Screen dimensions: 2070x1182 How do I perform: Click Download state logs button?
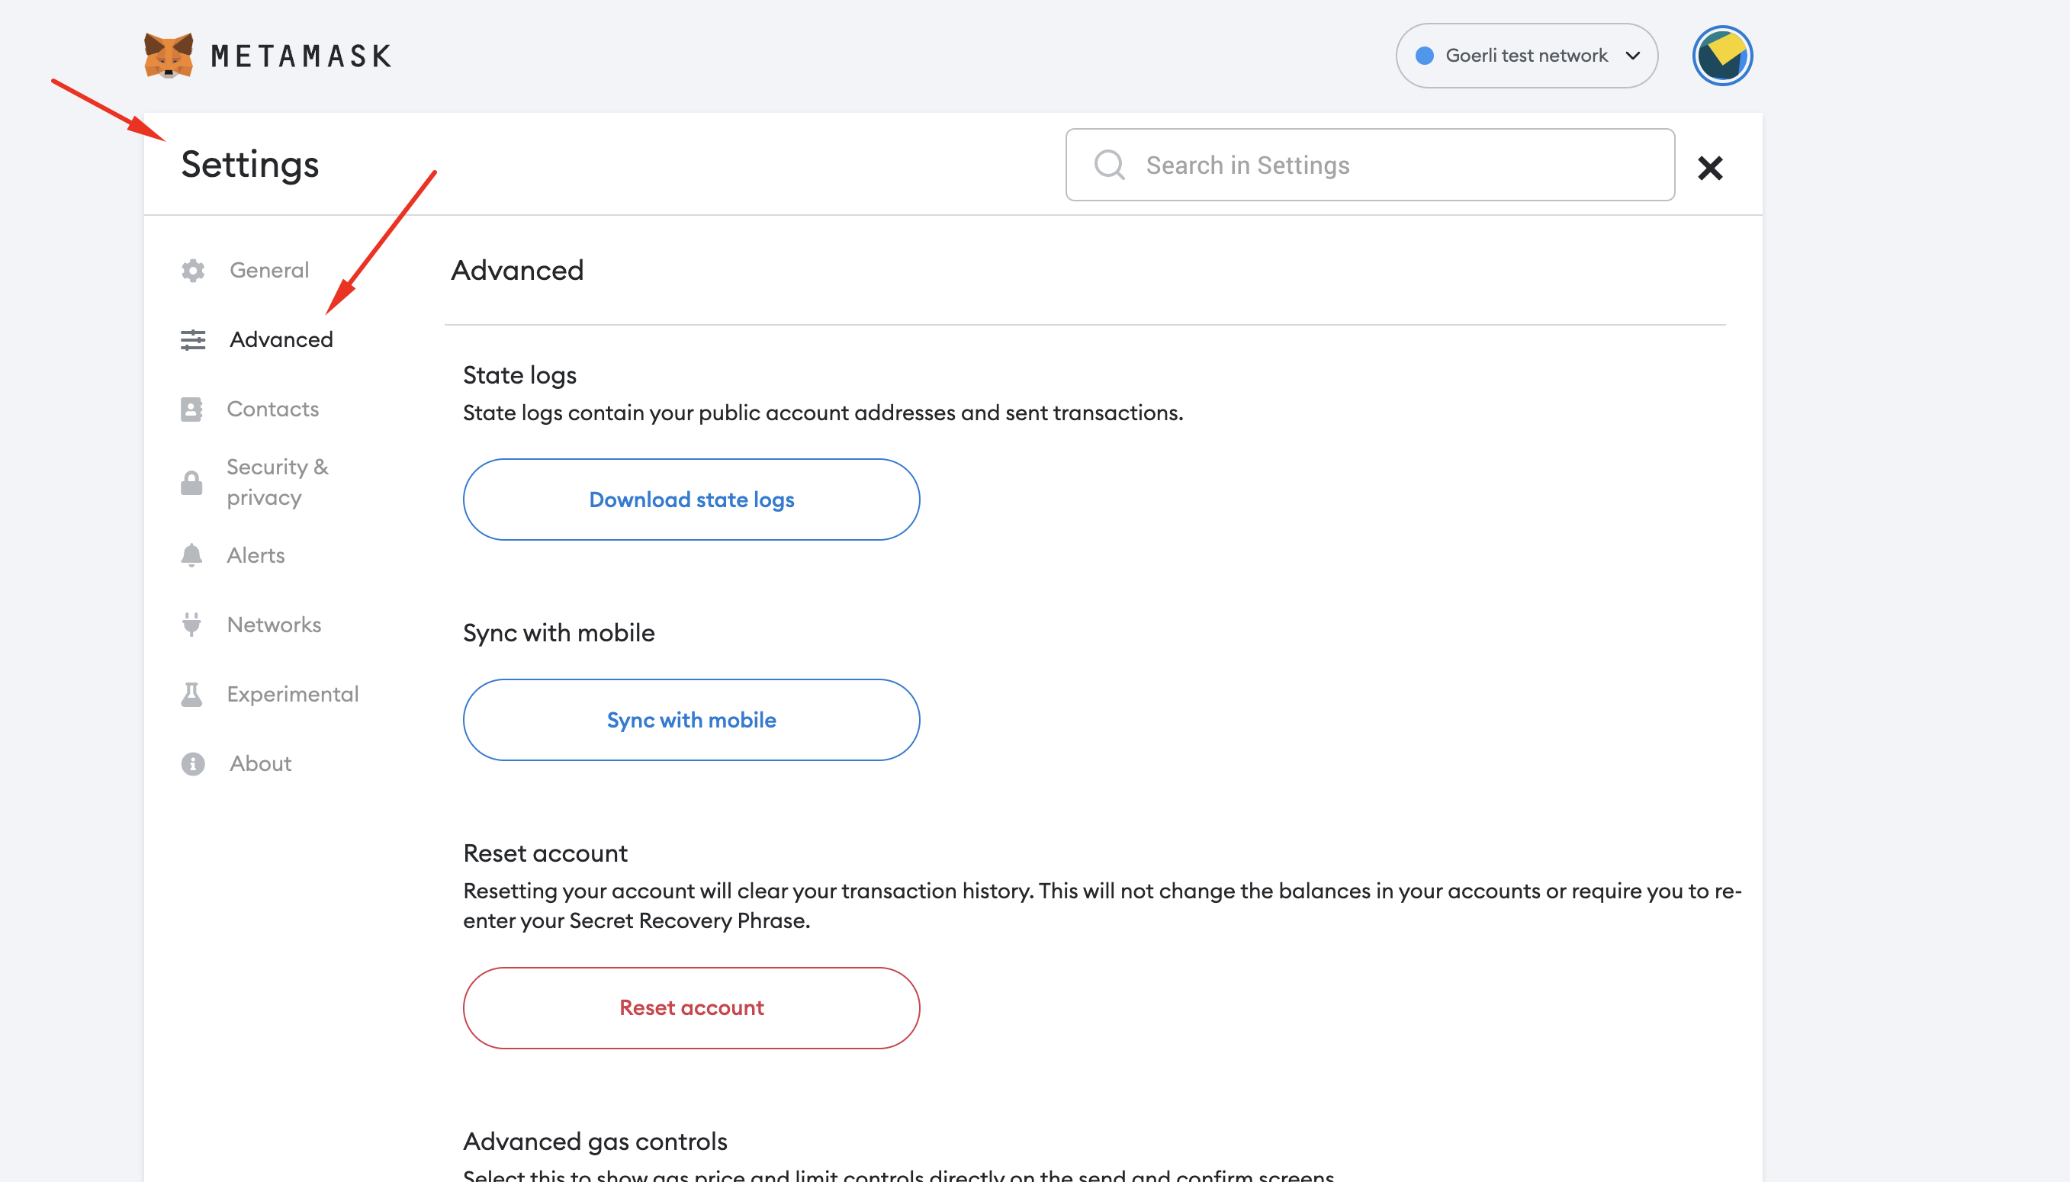point(692,499)
